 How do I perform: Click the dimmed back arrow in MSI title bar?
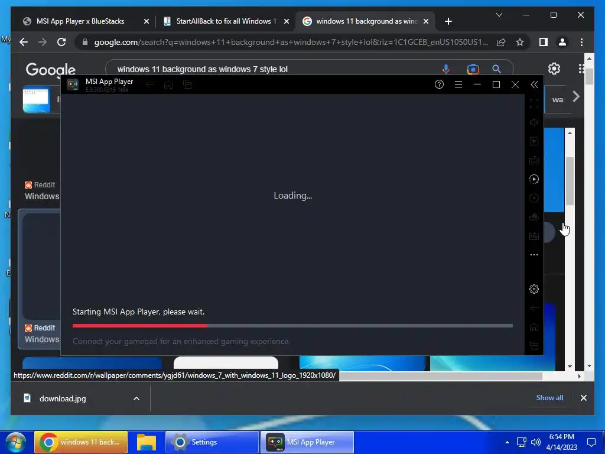[149, 85]
